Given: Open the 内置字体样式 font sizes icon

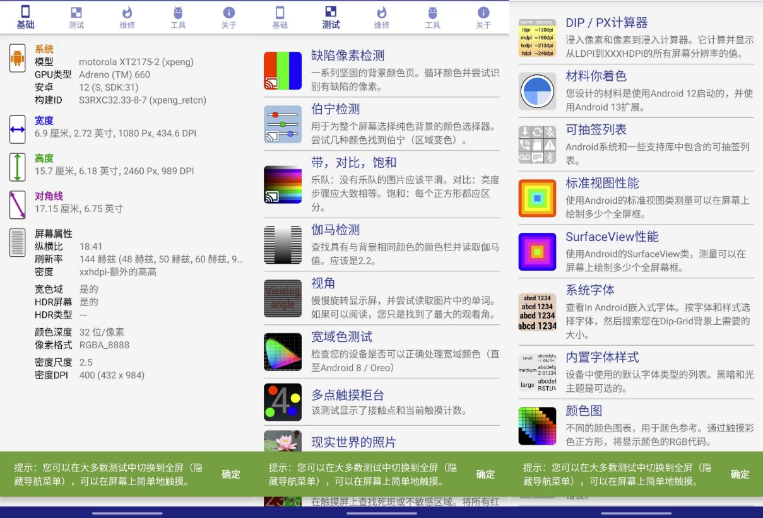Looking at the screenshot, I should pos(537,372).
